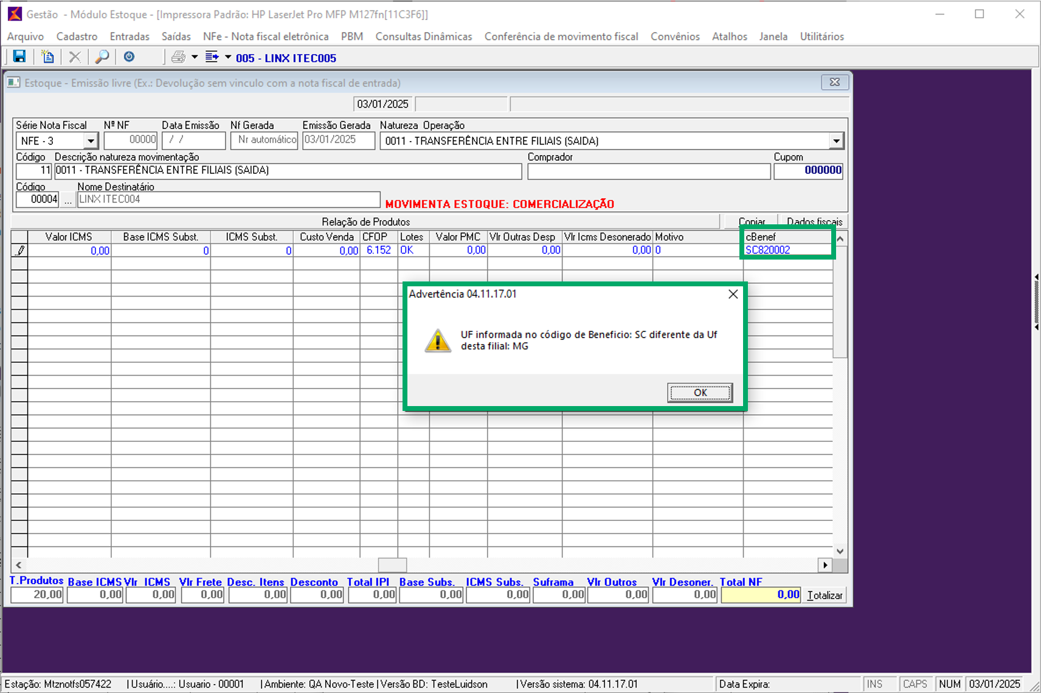This screenshot has width=1041, height=693.
Task: Click the Nº NF input field
Action: pyautogui.click(x=131, y=140)
